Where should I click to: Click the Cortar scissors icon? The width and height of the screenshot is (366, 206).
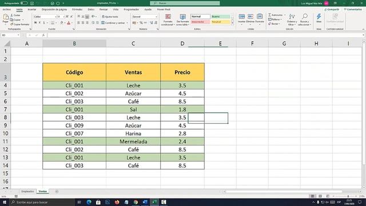tap(11, 15)
